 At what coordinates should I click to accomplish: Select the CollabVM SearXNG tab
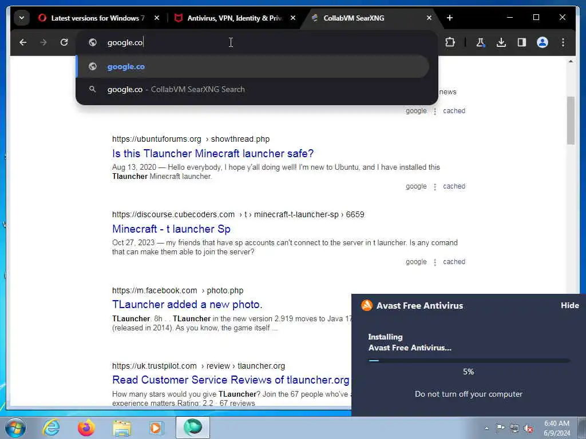point(354,18)
